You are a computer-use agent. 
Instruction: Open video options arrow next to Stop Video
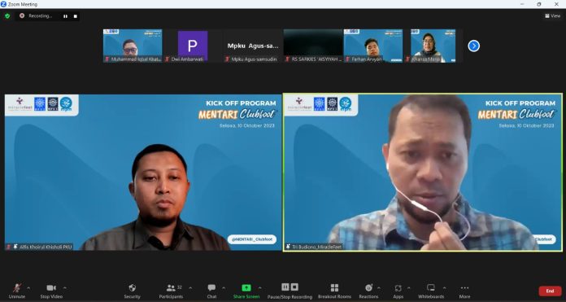tap(65, 288)
